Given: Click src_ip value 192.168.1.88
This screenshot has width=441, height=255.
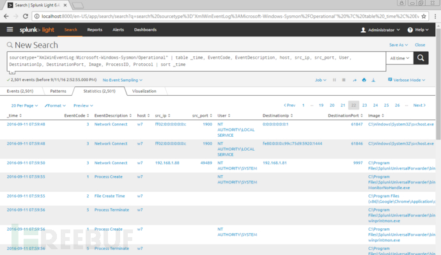Looking at the screenshot, I should point(167,163).
